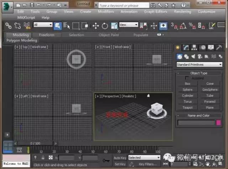Collapse the Object Type rollout
The image size is (228, 169).
click(199, 73)
